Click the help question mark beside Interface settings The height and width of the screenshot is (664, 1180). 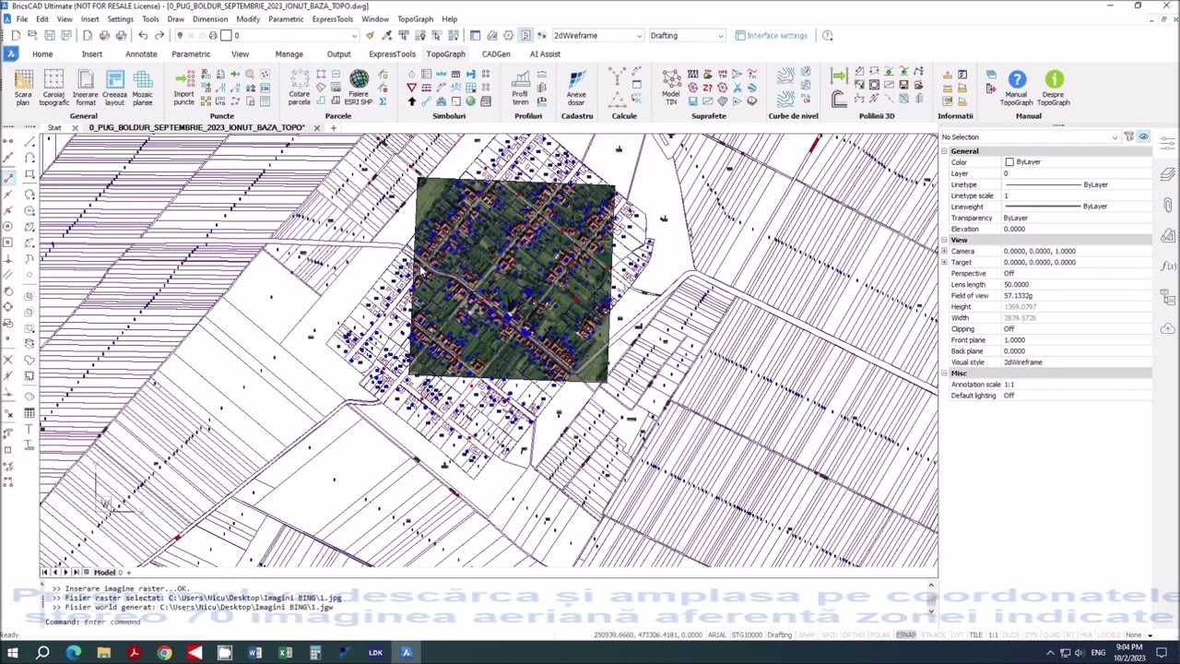tap(827, 35)
